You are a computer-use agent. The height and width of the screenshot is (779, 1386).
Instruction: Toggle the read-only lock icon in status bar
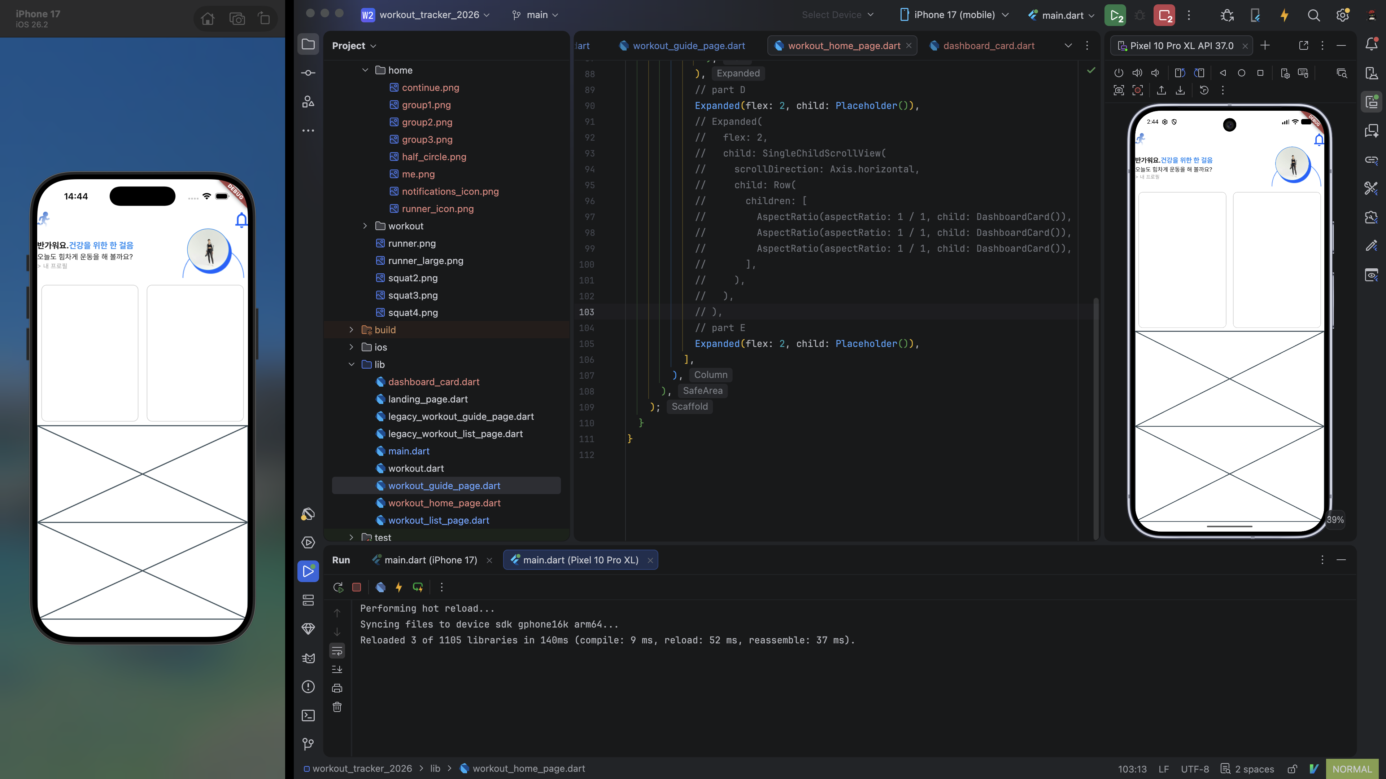tap(1292, 769)
